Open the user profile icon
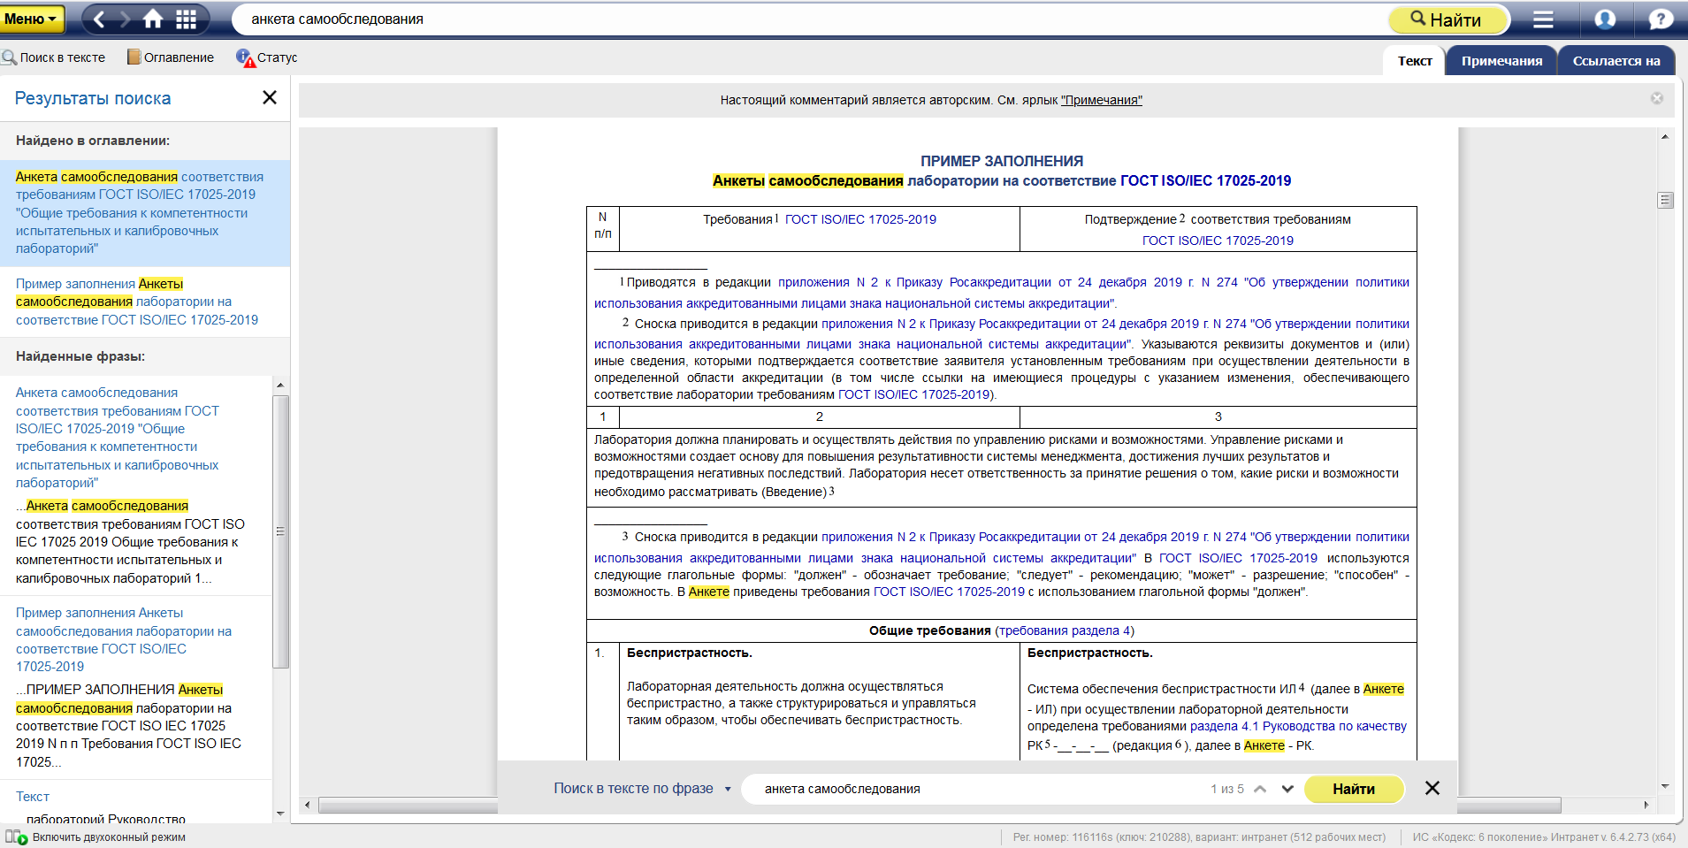 tap(1605, 19)
